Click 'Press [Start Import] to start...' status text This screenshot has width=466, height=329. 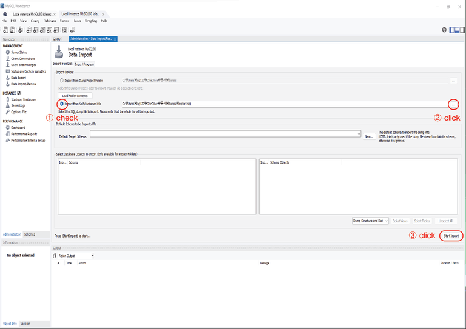coord(73,236)
